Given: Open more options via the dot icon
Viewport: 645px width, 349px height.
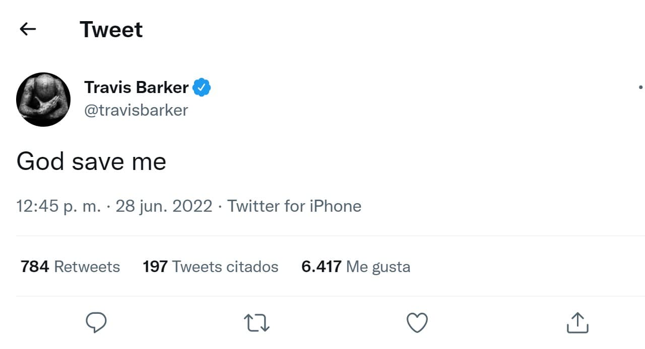Looking at the screenshot, I should 640,86.
